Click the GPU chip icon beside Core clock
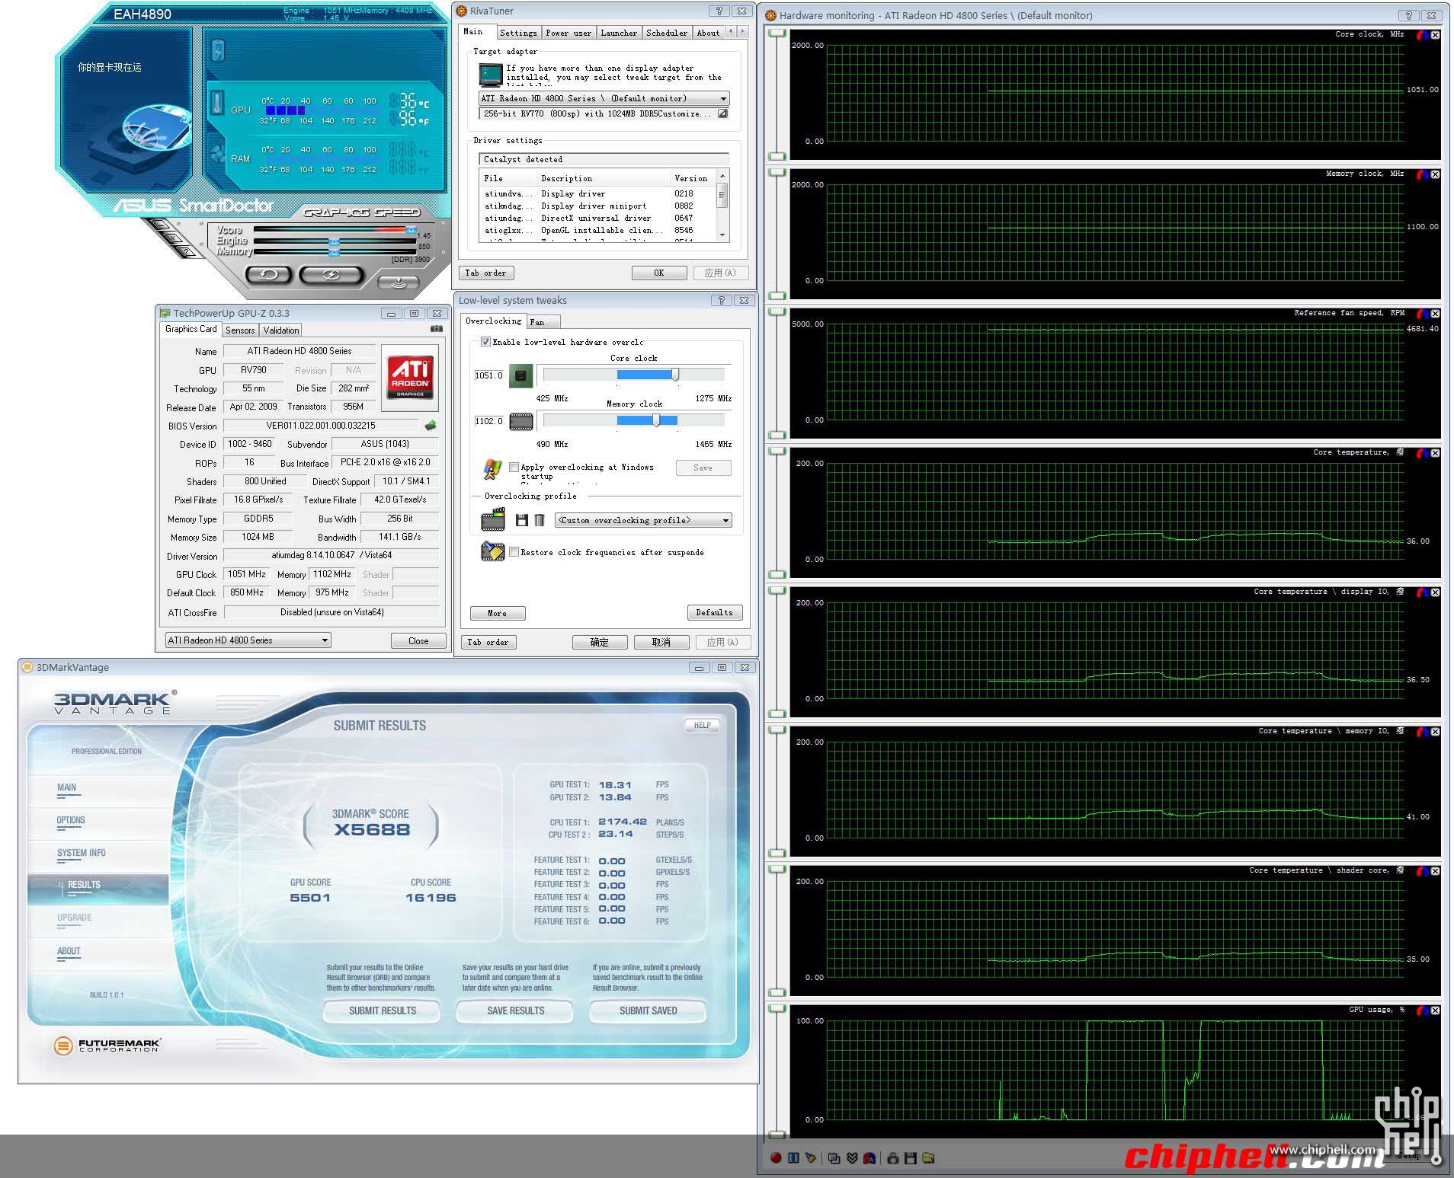 point(521,375)
